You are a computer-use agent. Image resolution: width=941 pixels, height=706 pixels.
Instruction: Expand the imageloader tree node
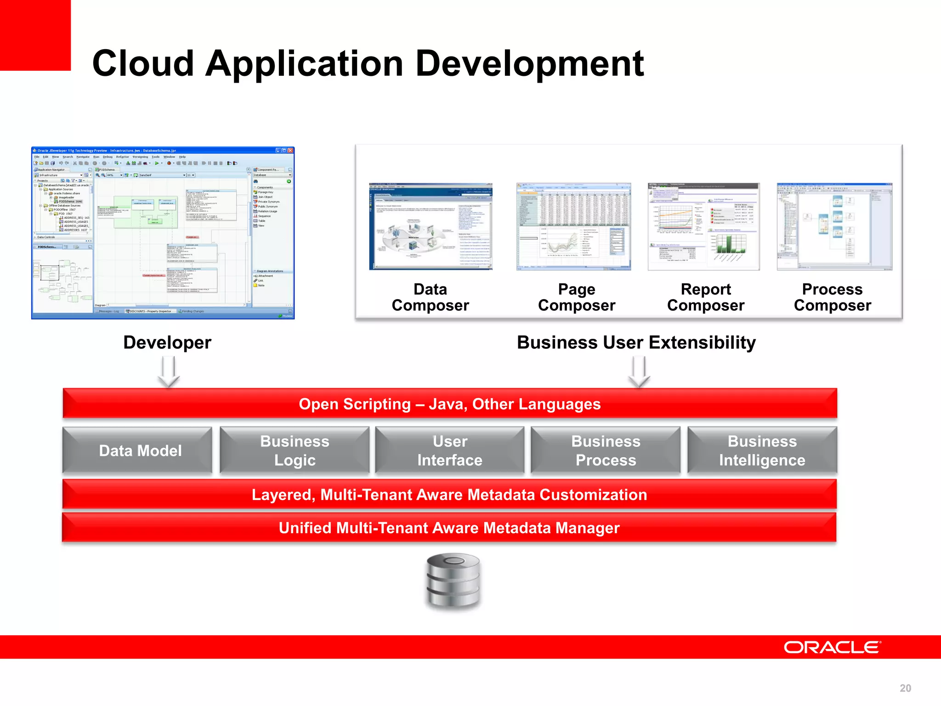51,197
